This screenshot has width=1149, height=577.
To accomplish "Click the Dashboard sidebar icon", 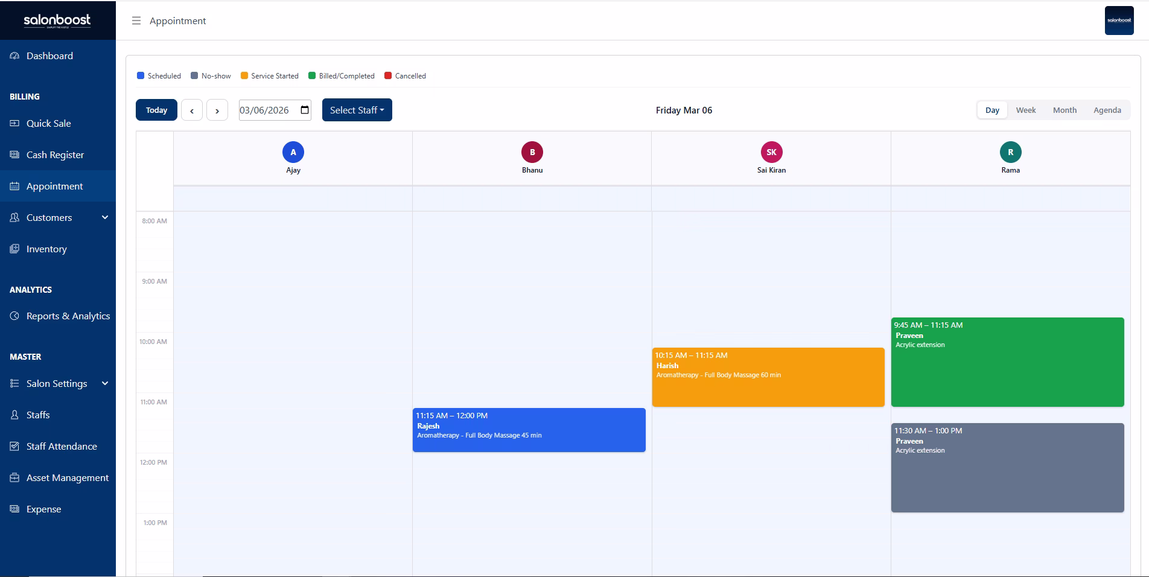I will coord(14,56).
